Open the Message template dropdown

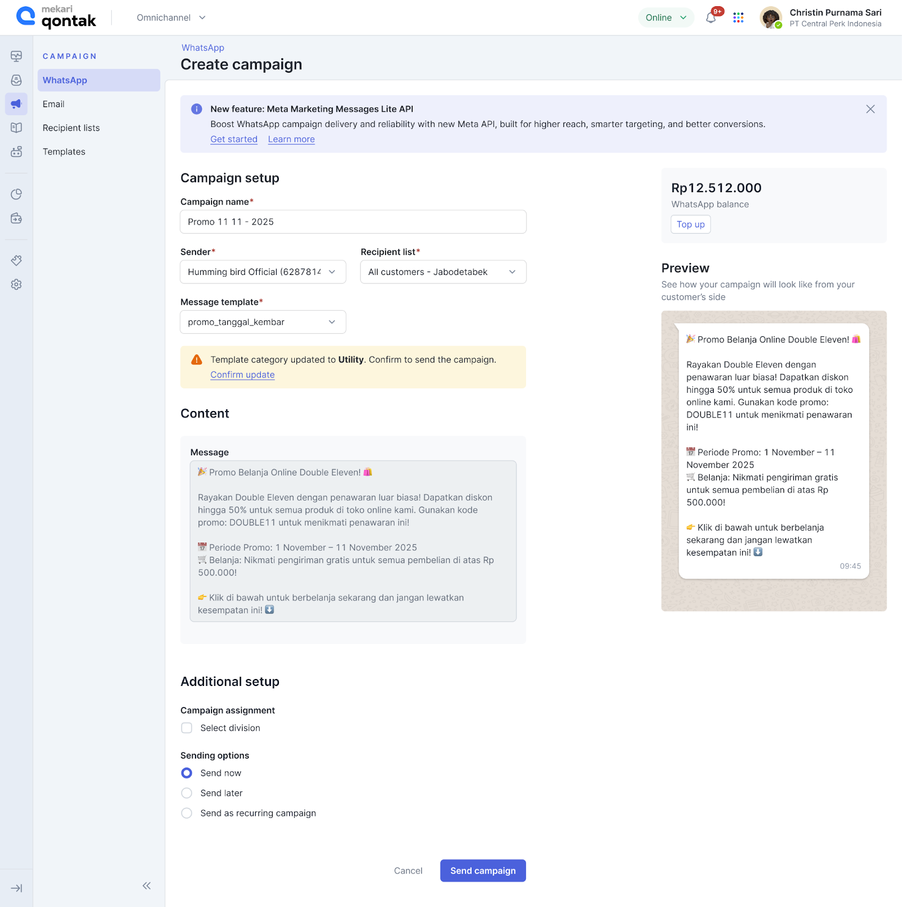262,322
